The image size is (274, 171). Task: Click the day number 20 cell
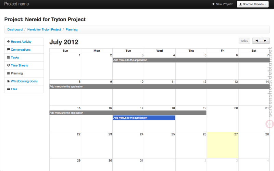223,119
